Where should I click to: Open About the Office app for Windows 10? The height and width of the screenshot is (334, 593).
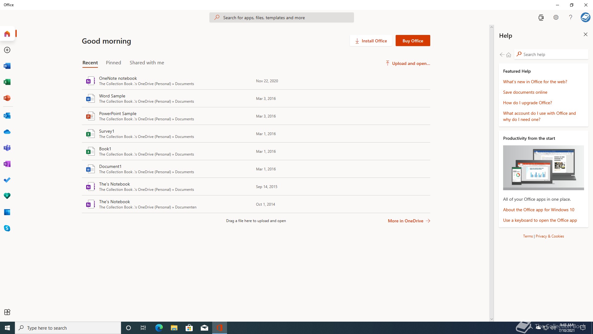click(x=538, y=210)
